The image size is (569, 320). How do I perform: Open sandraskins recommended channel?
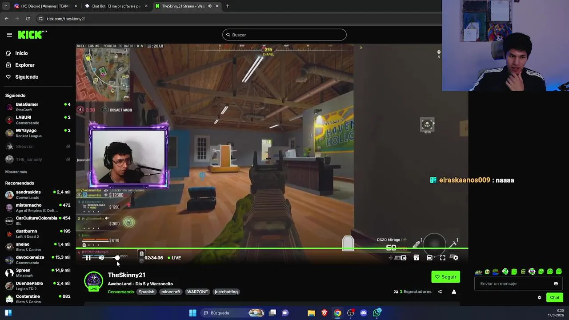38,195
